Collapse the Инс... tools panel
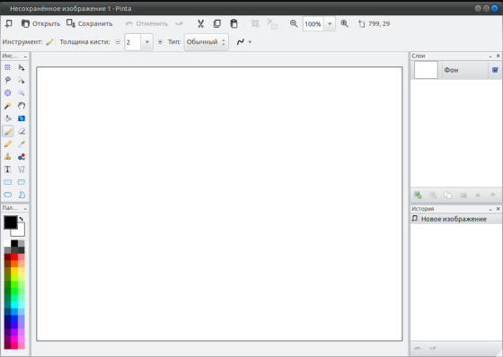 pyautogui.click(x=25, y=57)
